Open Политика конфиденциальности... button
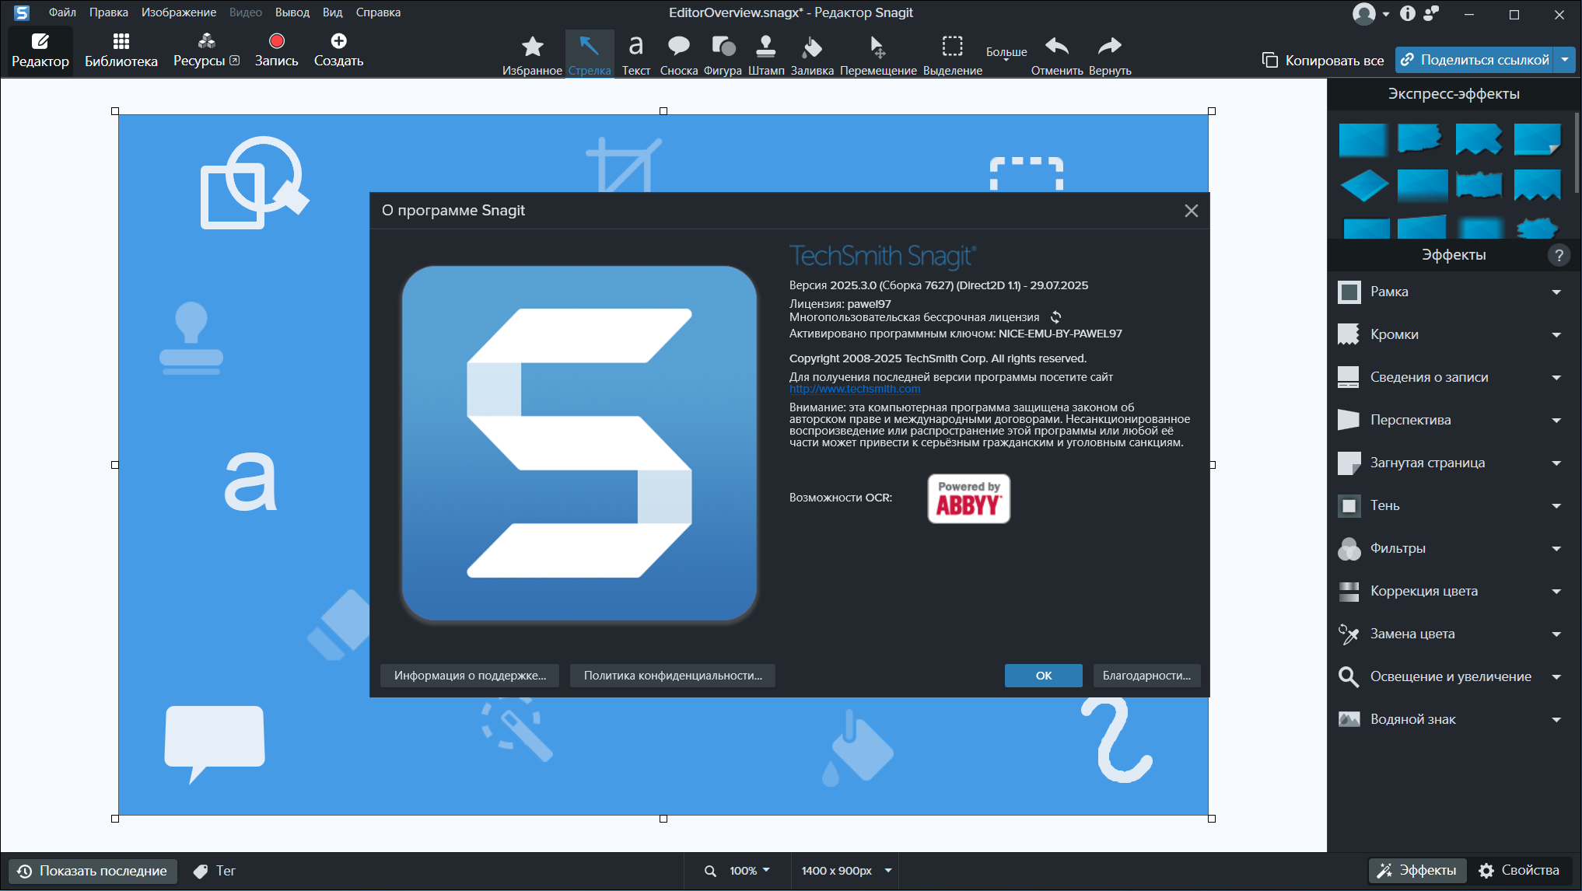 pyautogui.click(x=673, y=676)
